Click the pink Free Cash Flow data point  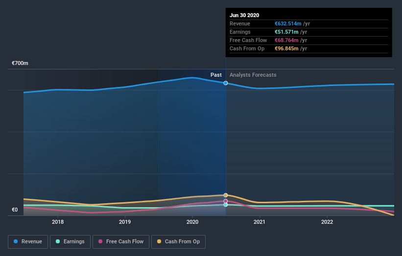pyautogui.click(x=226, y=201)
